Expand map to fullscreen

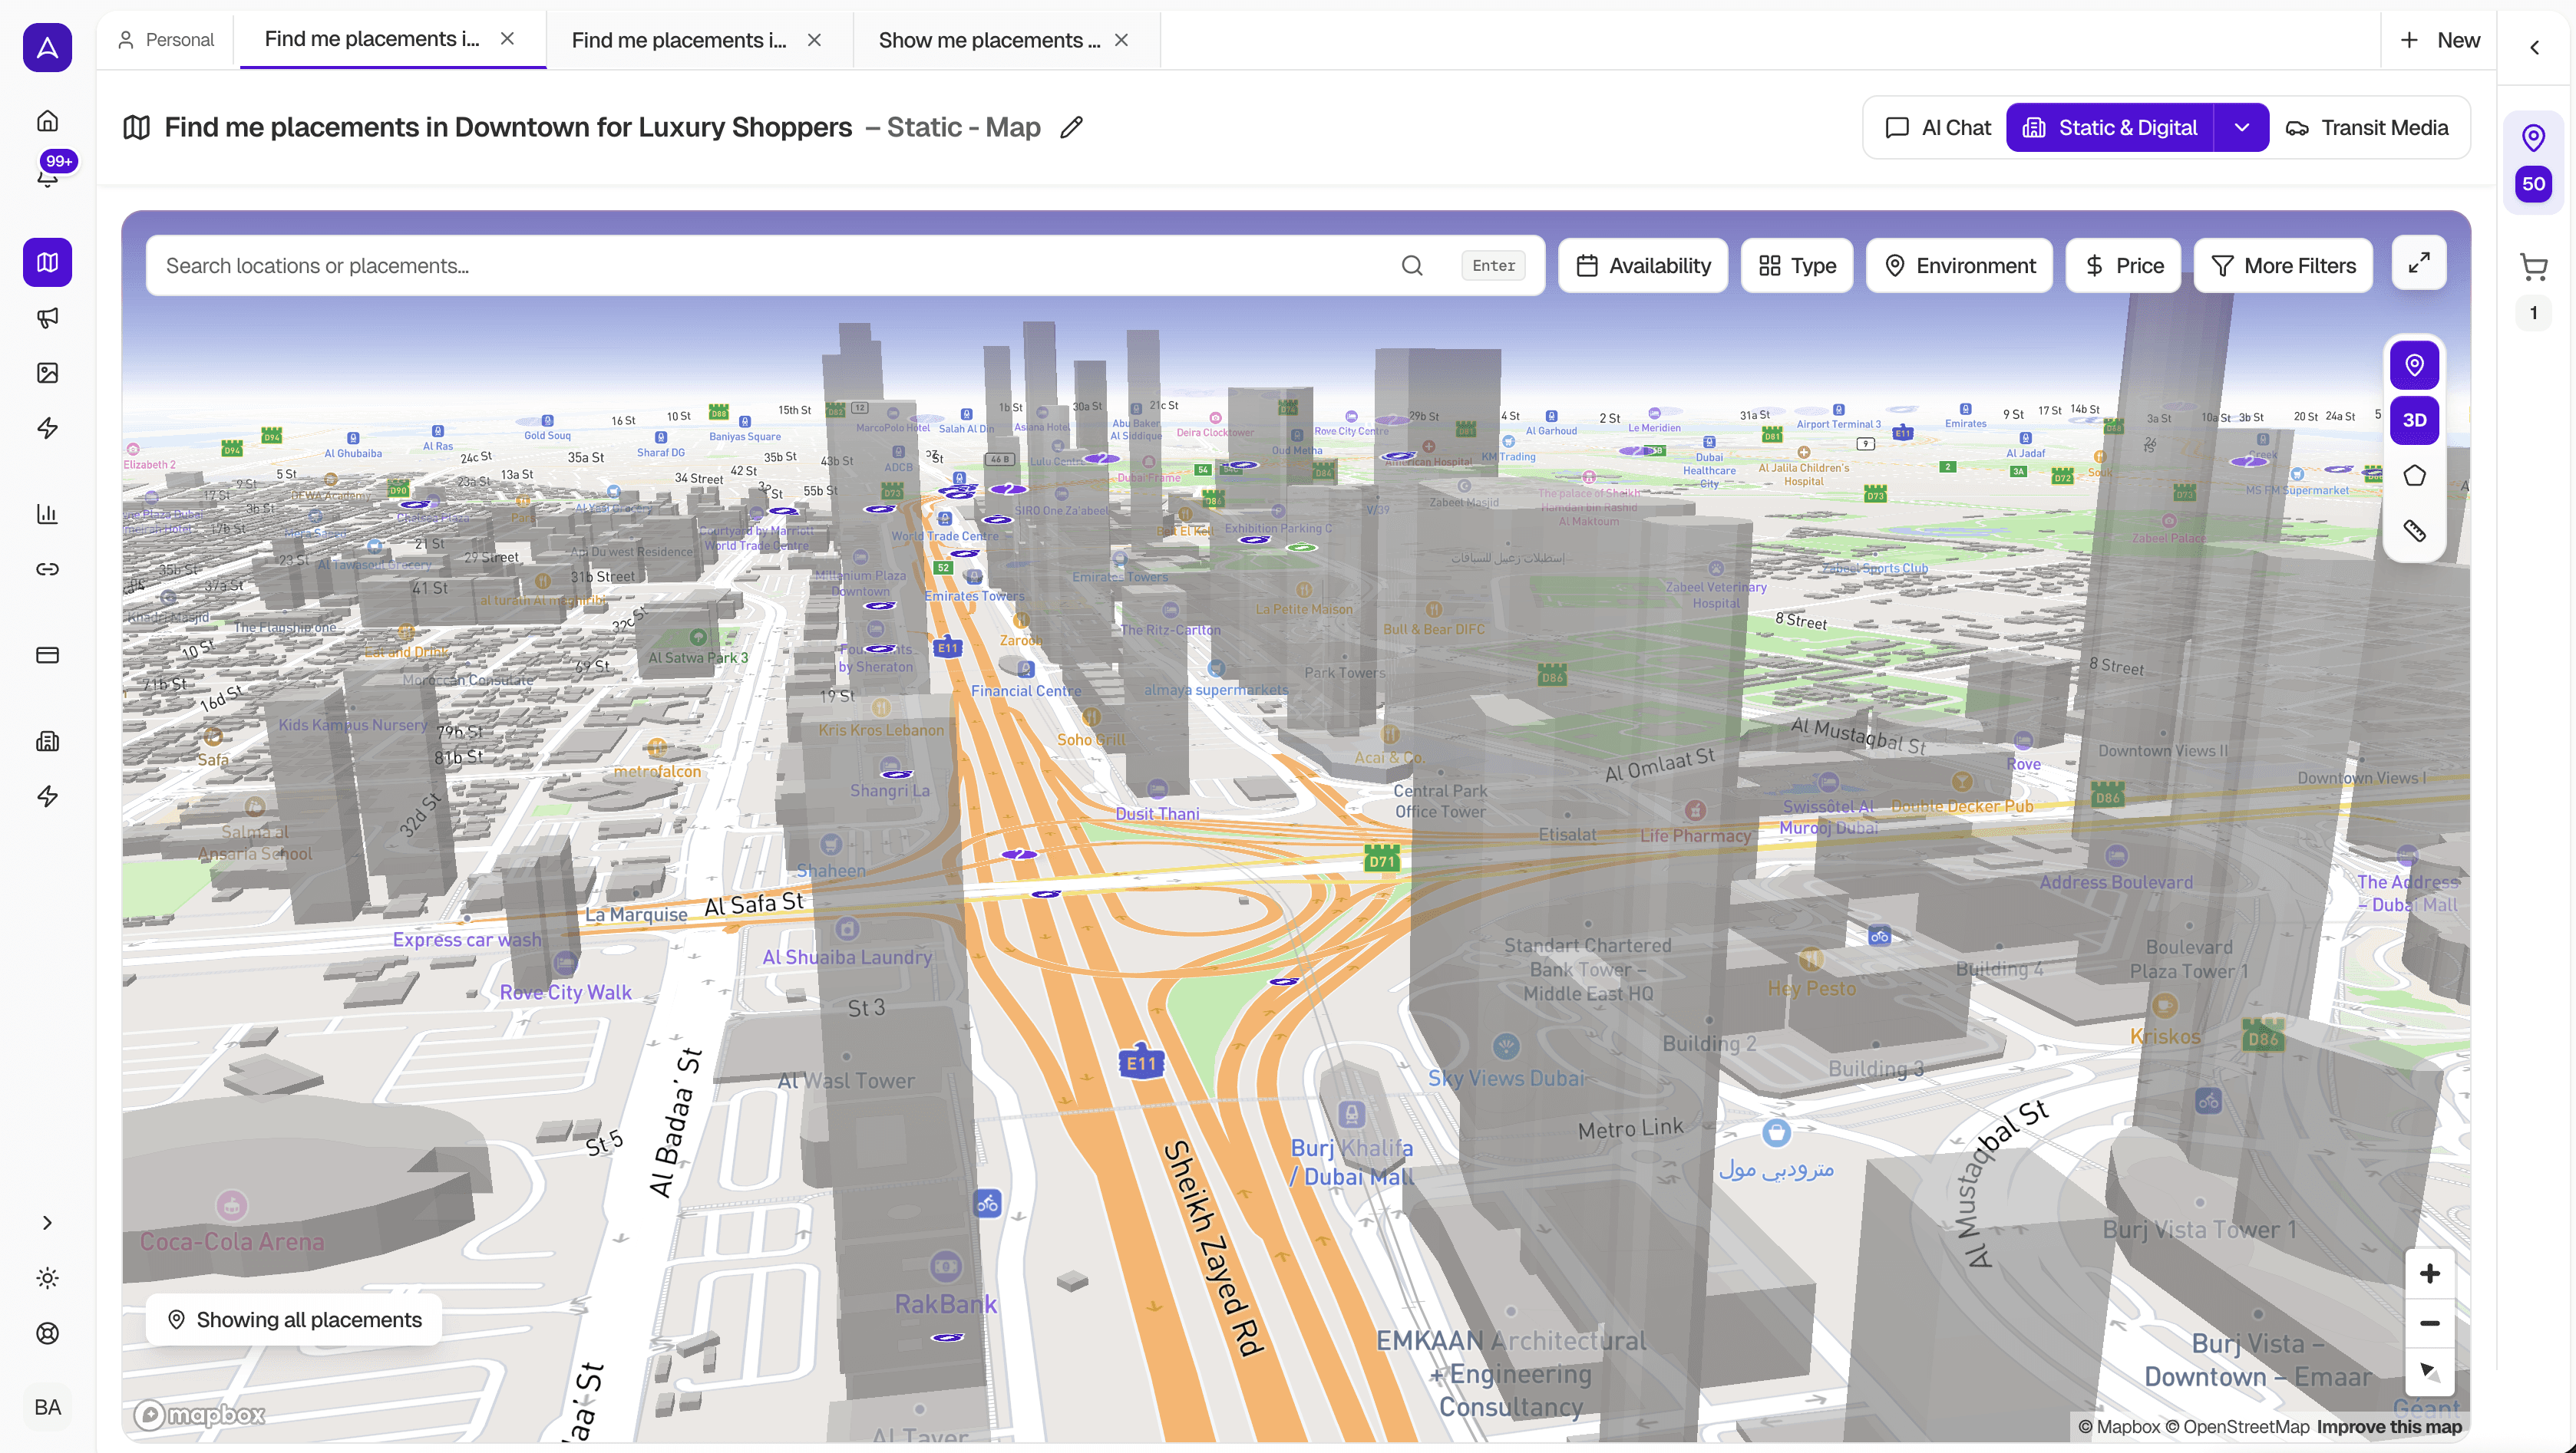[2418, 263]
